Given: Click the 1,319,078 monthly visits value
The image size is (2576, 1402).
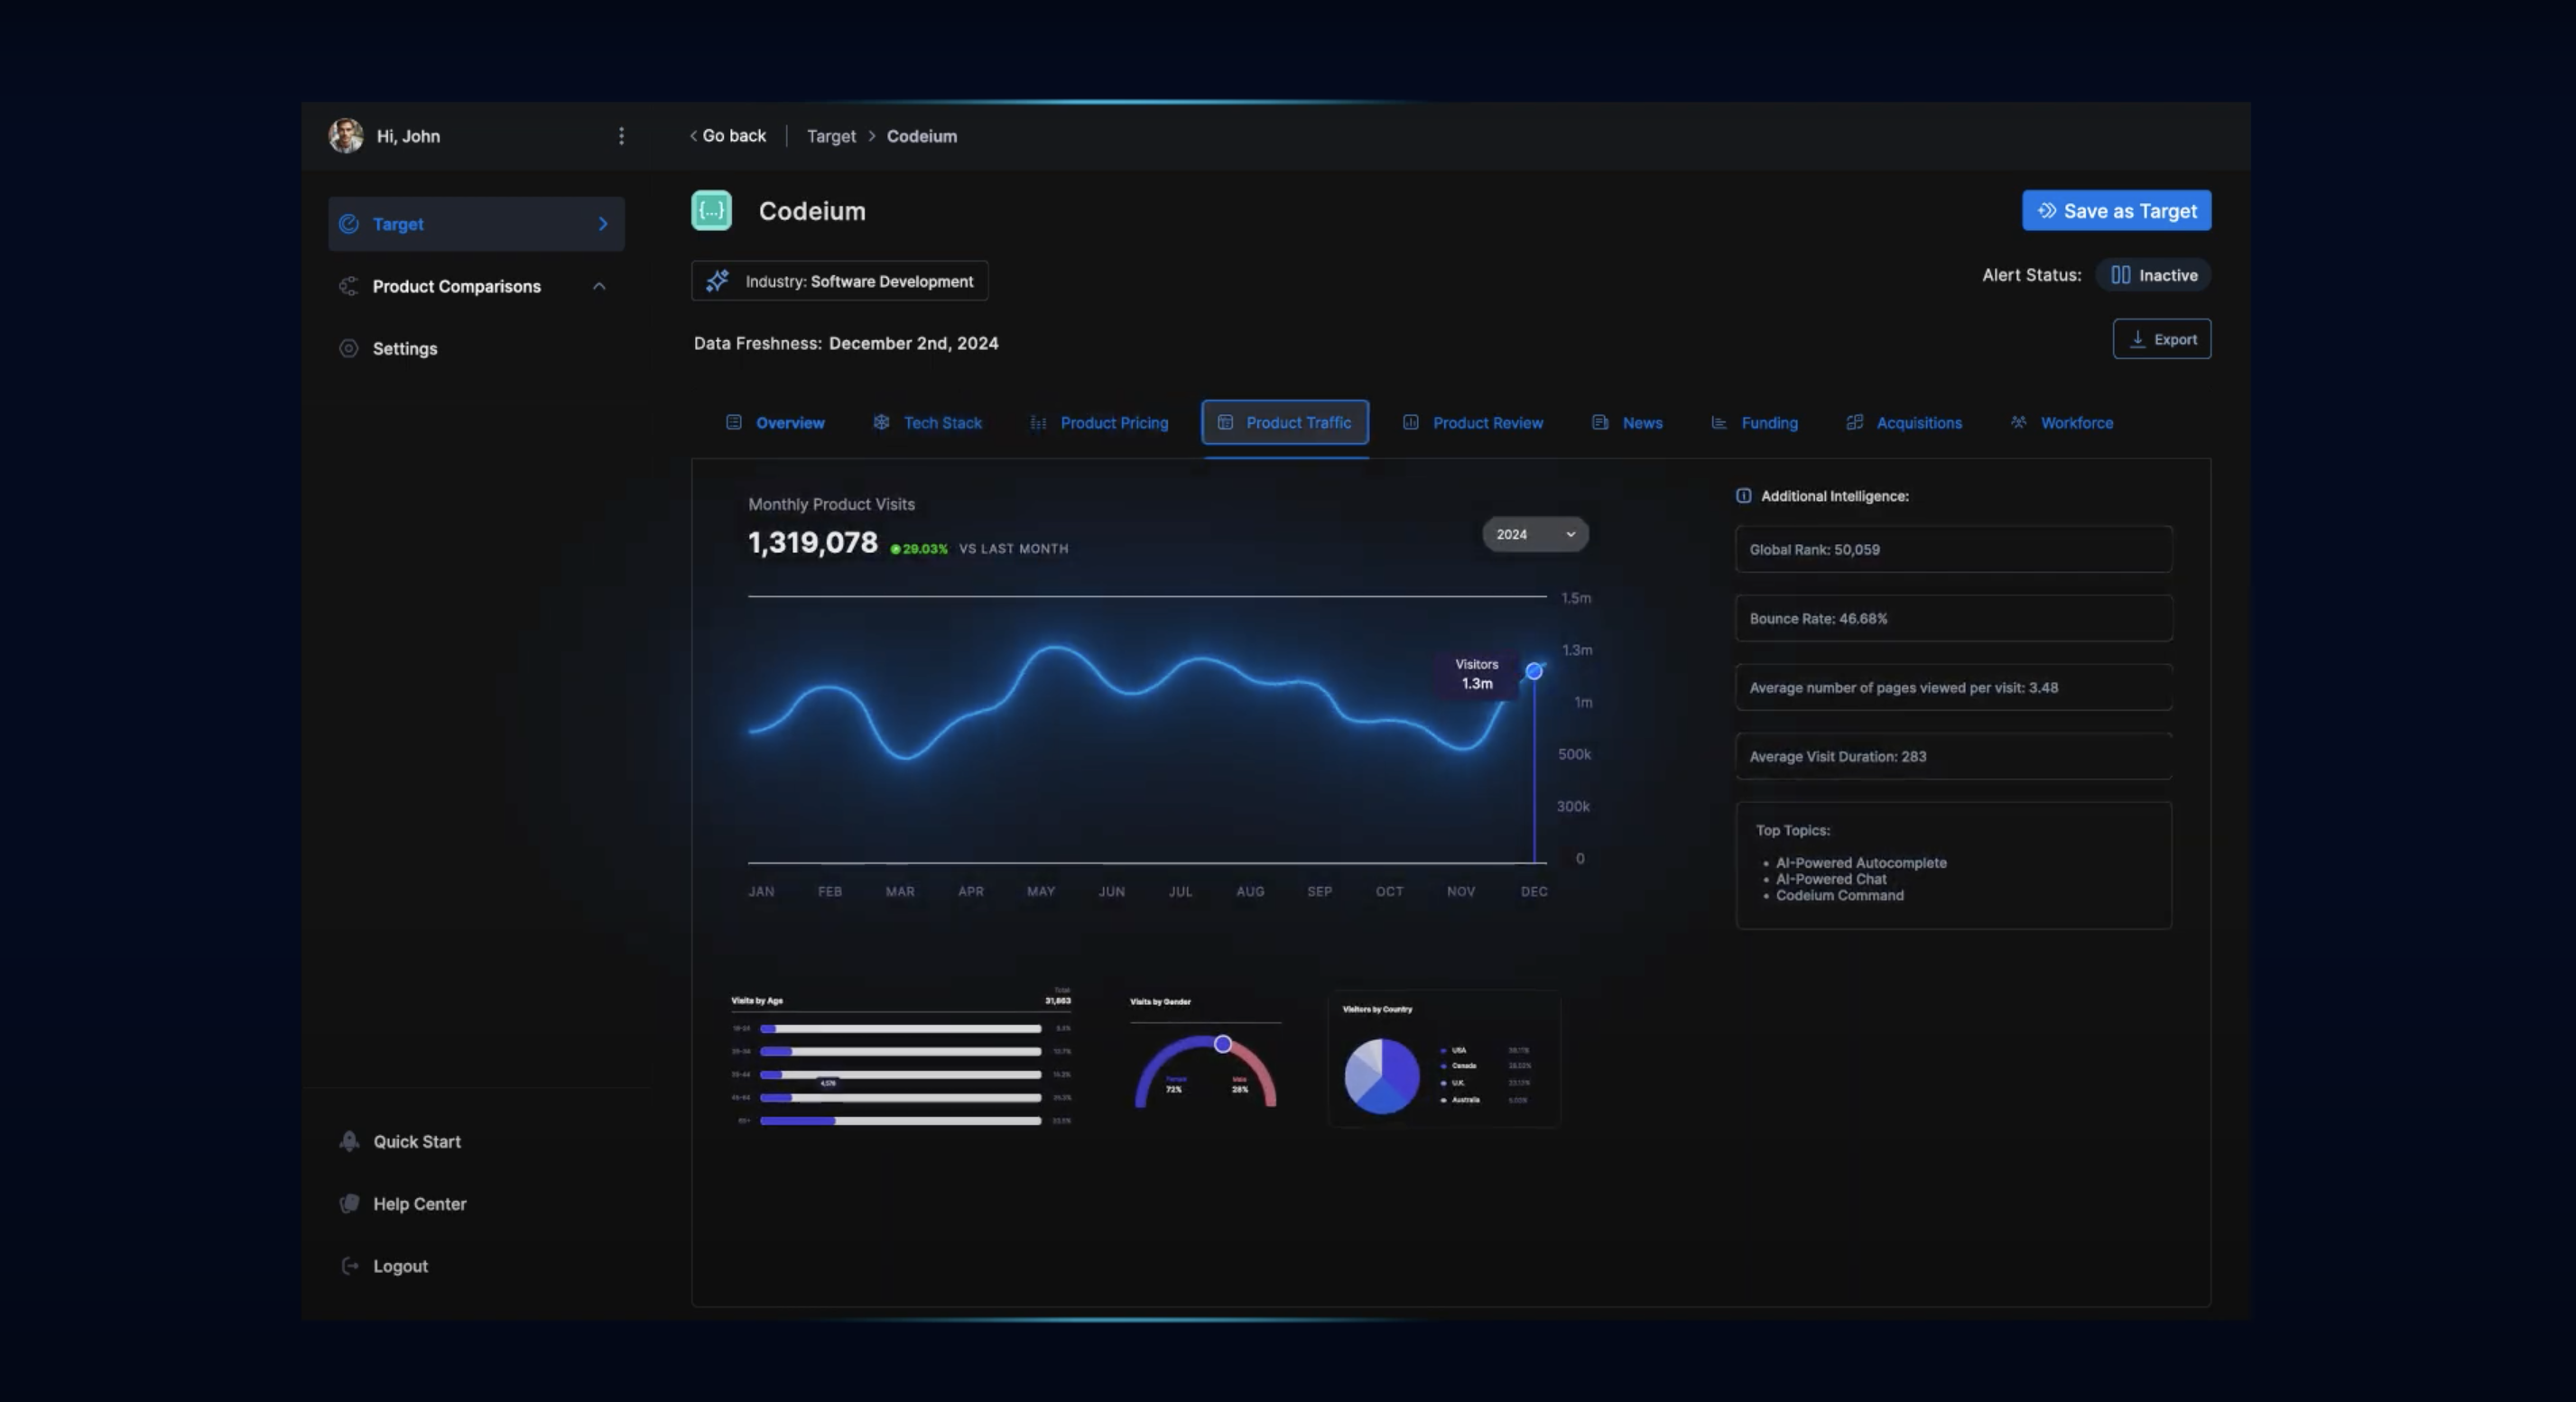Looking at the screenshot, I should tap(812, 542).
